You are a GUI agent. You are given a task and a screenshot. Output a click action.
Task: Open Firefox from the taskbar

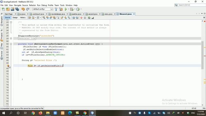pos(40,113)
